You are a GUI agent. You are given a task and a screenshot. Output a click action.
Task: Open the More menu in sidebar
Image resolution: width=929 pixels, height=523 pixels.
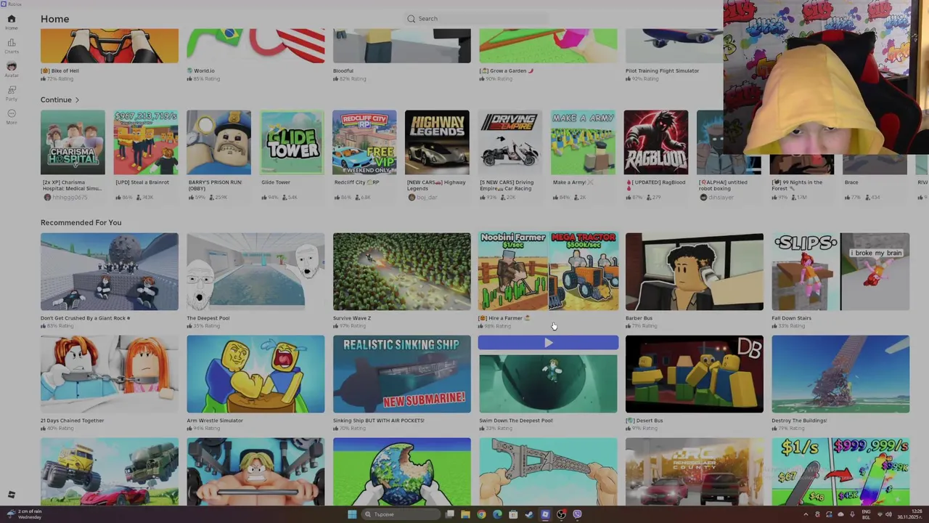coord(11,116)
